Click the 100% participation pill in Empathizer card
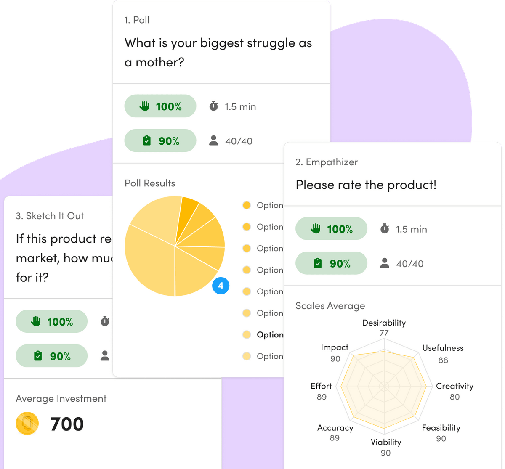505x469 pixels. click(x=331, y=229)
